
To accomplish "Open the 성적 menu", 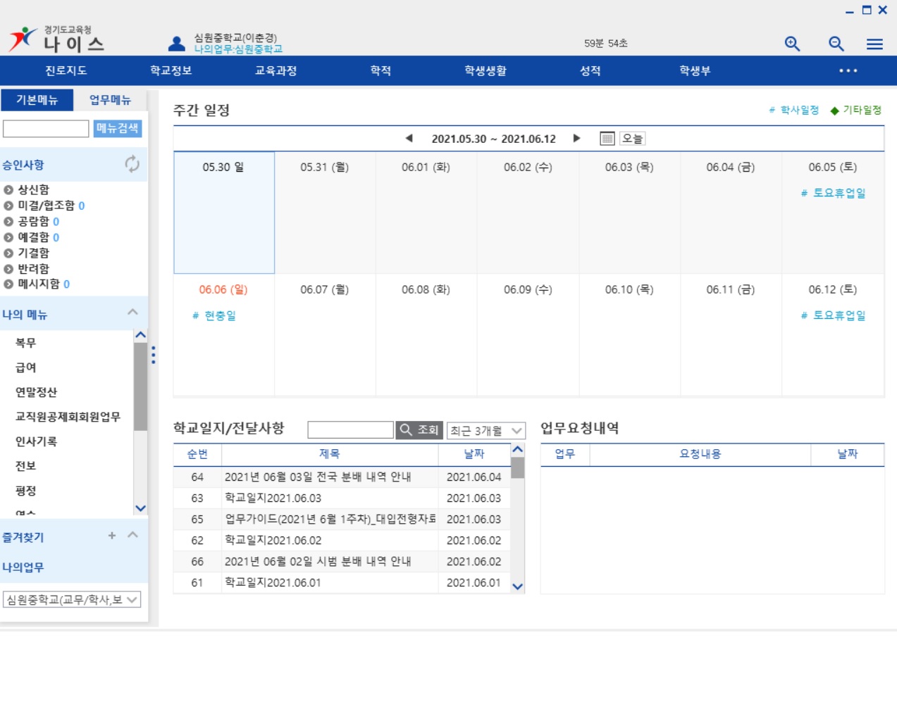I will click(590, 70).
